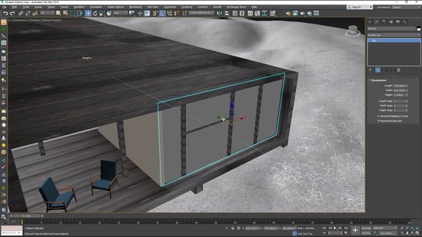Switch to the Display command panel tab
Screen dimensions: 422x237
(x=398, y=22)
